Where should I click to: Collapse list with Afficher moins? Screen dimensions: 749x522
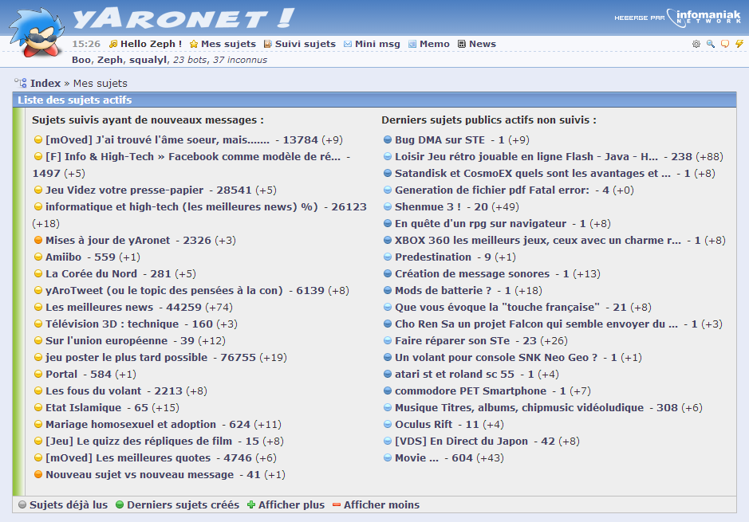coord(376,504)
